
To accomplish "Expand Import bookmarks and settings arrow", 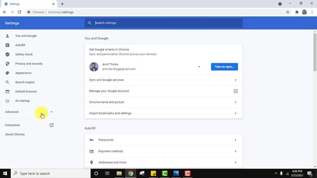I will tap(236, 113).
